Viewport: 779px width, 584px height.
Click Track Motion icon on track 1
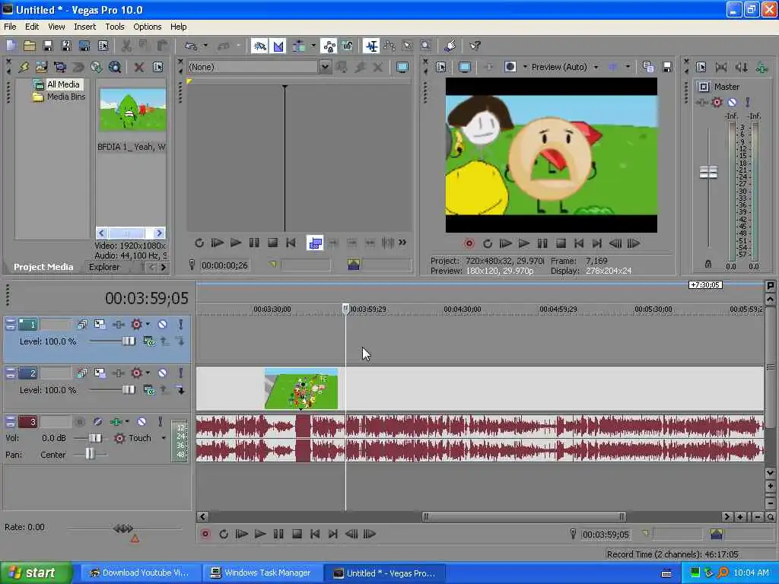[x=100, y=324]
